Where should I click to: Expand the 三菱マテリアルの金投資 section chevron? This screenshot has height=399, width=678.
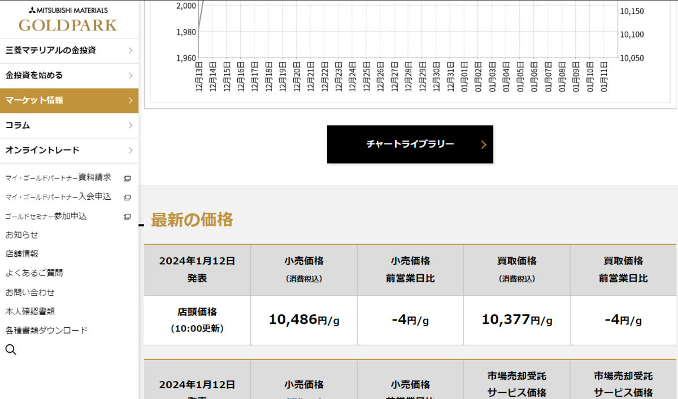click(x=131, y=50)
